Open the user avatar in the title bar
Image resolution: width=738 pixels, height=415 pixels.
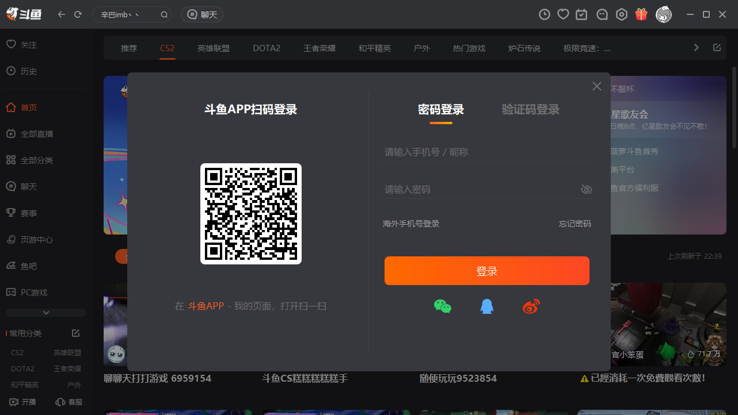coord(664,14)
